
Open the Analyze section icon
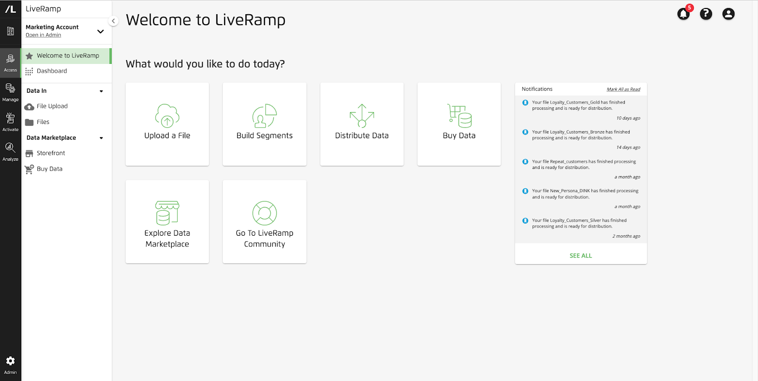coord(10,152)
